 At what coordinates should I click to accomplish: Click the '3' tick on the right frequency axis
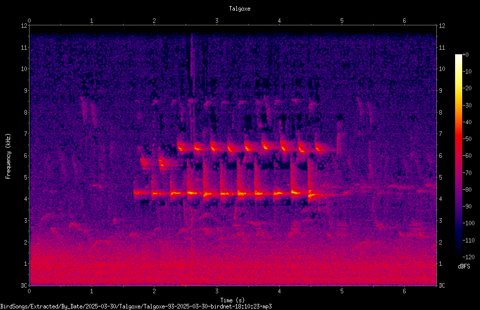click(x=440, y=221)
